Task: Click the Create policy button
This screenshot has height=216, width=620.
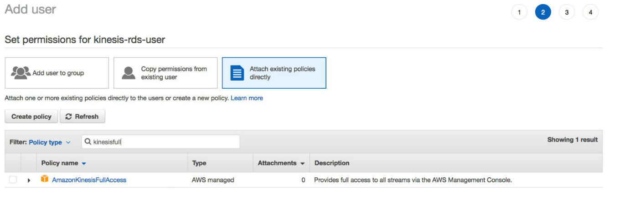Action: pos(31,116)
